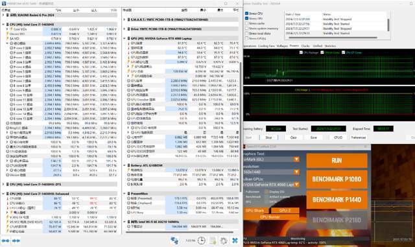This screenshot has width=415, height=247.
Task: Expand the XIAOMI Redmi G Pro 2024 node
Action: (3, 15)
